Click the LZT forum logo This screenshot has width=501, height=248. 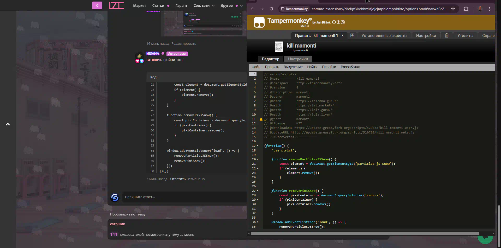coord(116,5)
